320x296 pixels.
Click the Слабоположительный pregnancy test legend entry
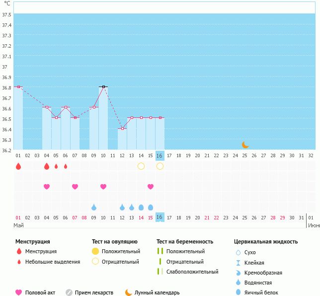pos(193,272)
